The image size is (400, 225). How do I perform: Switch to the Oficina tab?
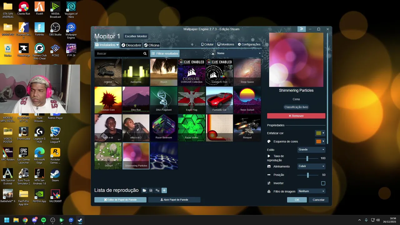pyautogui.click(x=152, y=45)
